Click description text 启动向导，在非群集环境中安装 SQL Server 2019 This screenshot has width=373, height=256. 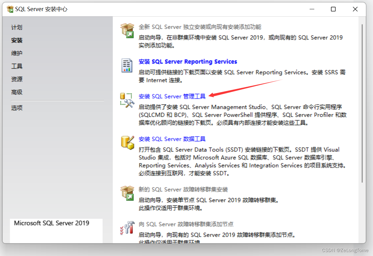[x=241, y=42]
